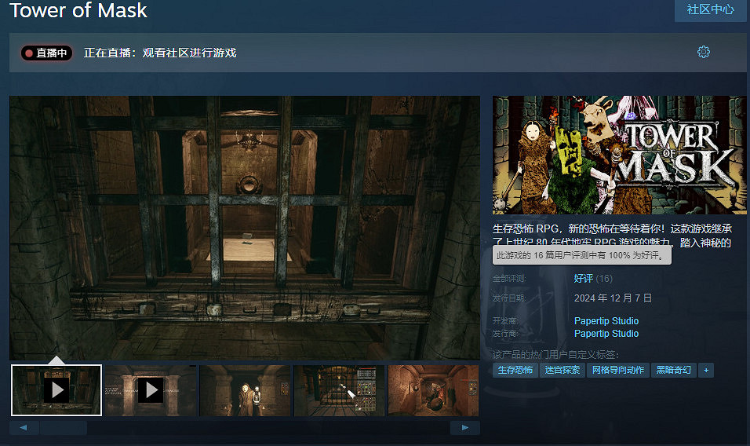This screenshot has width=750, height=446.
Task: Click the plus button to add tags
Action: pos(706,370)
